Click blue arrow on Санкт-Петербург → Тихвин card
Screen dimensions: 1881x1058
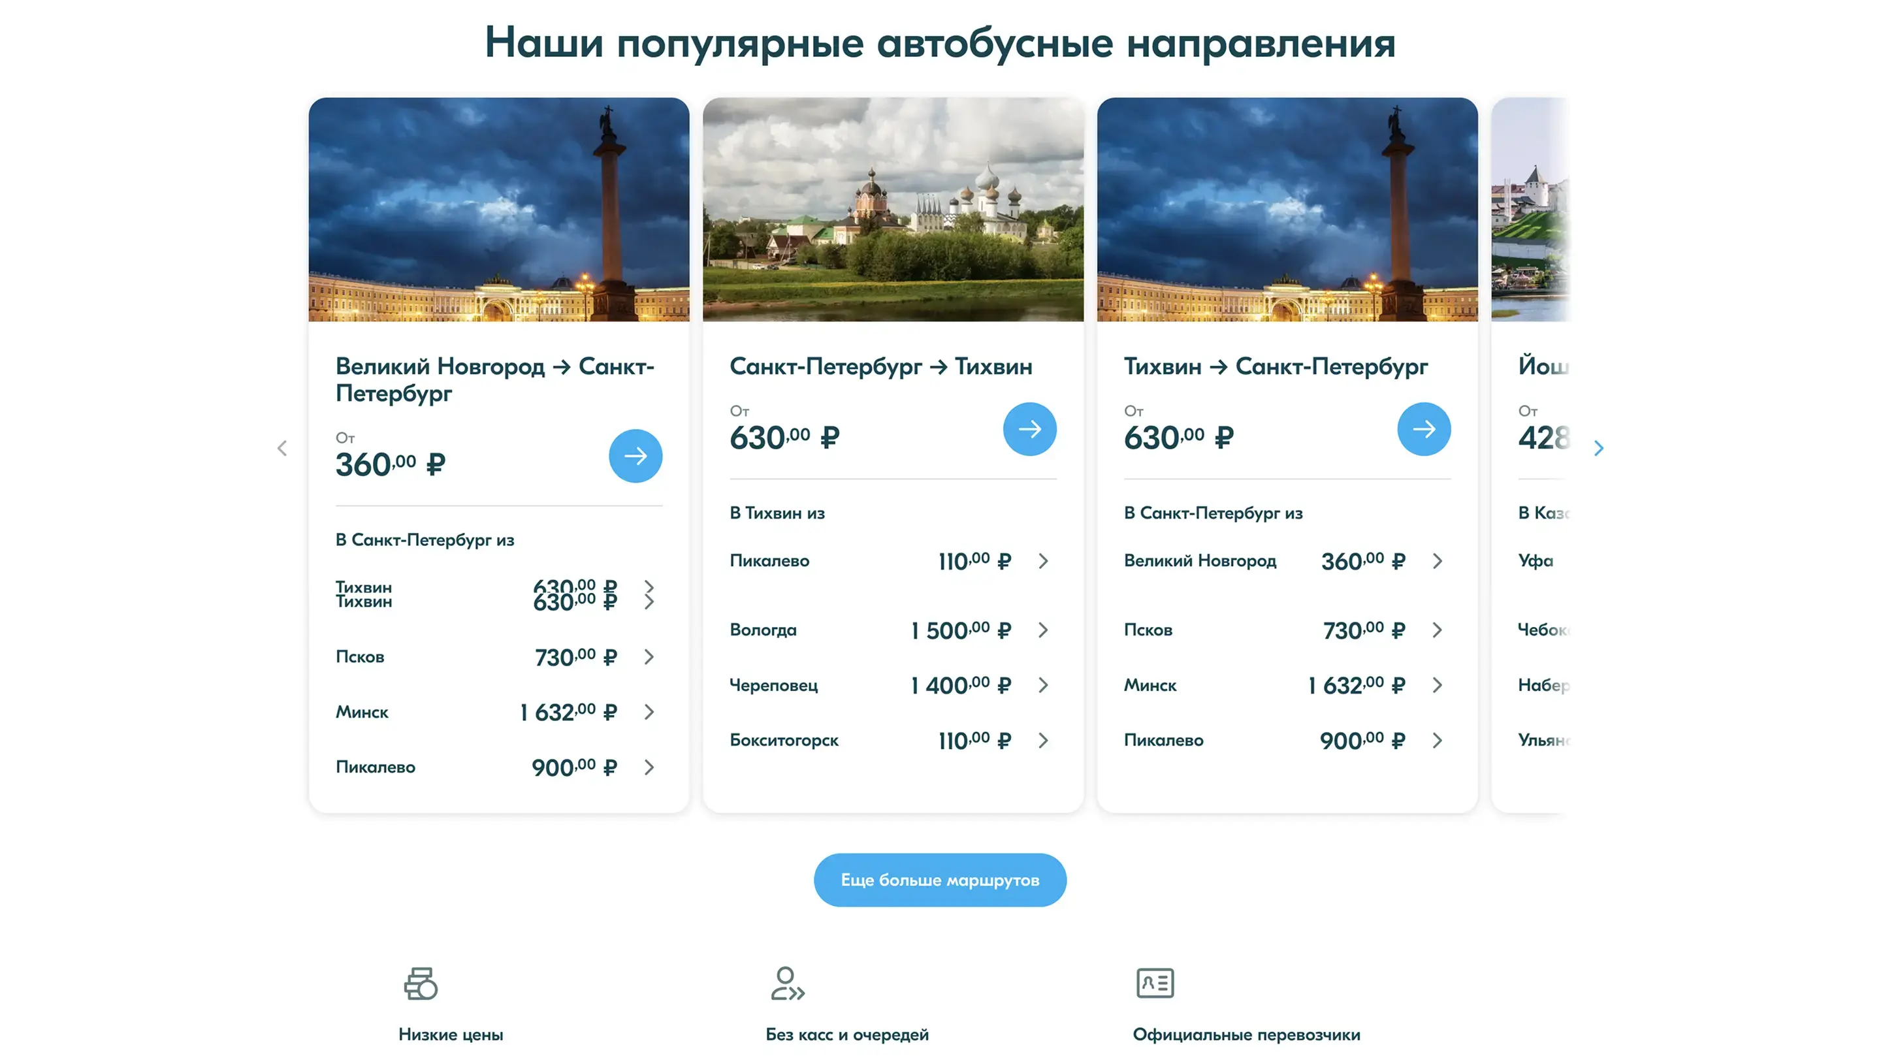click(1029, 429)
